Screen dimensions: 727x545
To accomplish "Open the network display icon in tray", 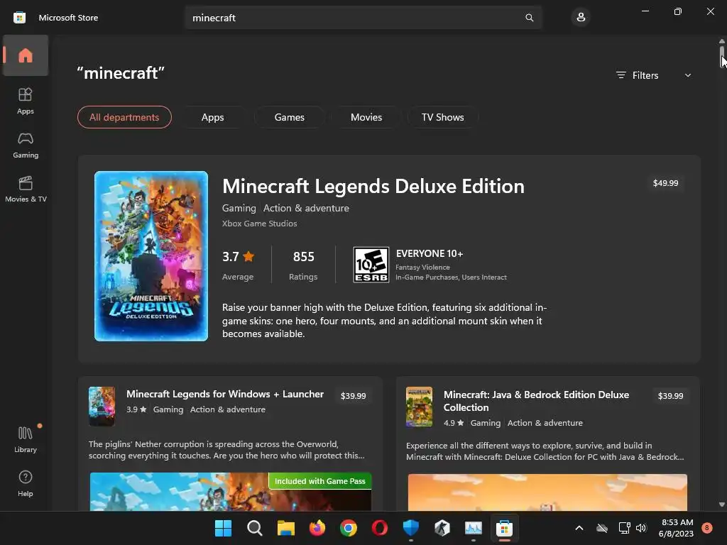I will click(624, 528).
